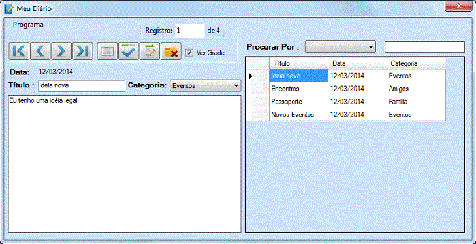Click the Registro number field
This screenshot has height=244, width=476.
pos(190,31)
